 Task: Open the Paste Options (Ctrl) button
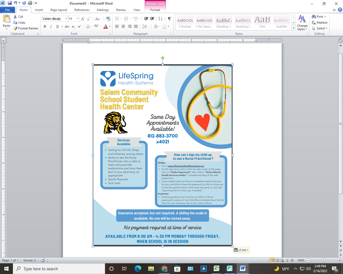click(x=241, y=250)
